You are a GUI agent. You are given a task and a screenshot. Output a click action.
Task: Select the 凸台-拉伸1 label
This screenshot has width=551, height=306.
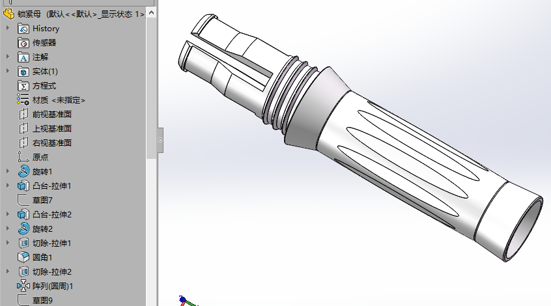tap(51, 186)
